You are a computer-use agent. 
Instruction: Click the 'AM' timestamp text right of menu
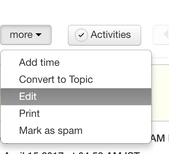pyautogui.click(x=158, y=138)
